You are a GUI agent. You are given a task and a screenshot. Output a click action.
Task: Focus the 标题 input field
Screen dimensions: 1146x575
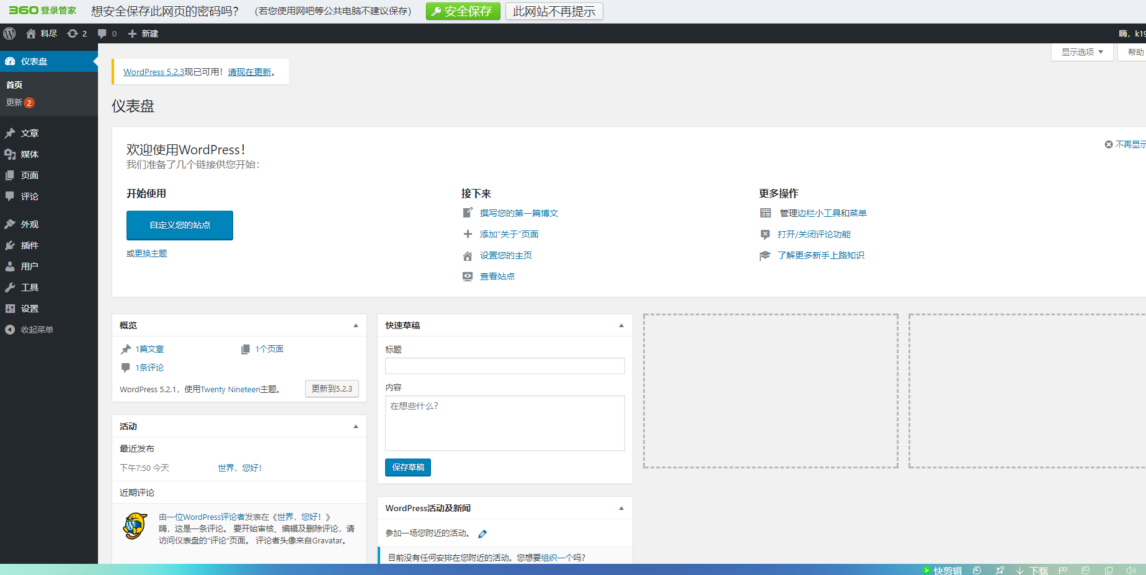tap(505, 366)
